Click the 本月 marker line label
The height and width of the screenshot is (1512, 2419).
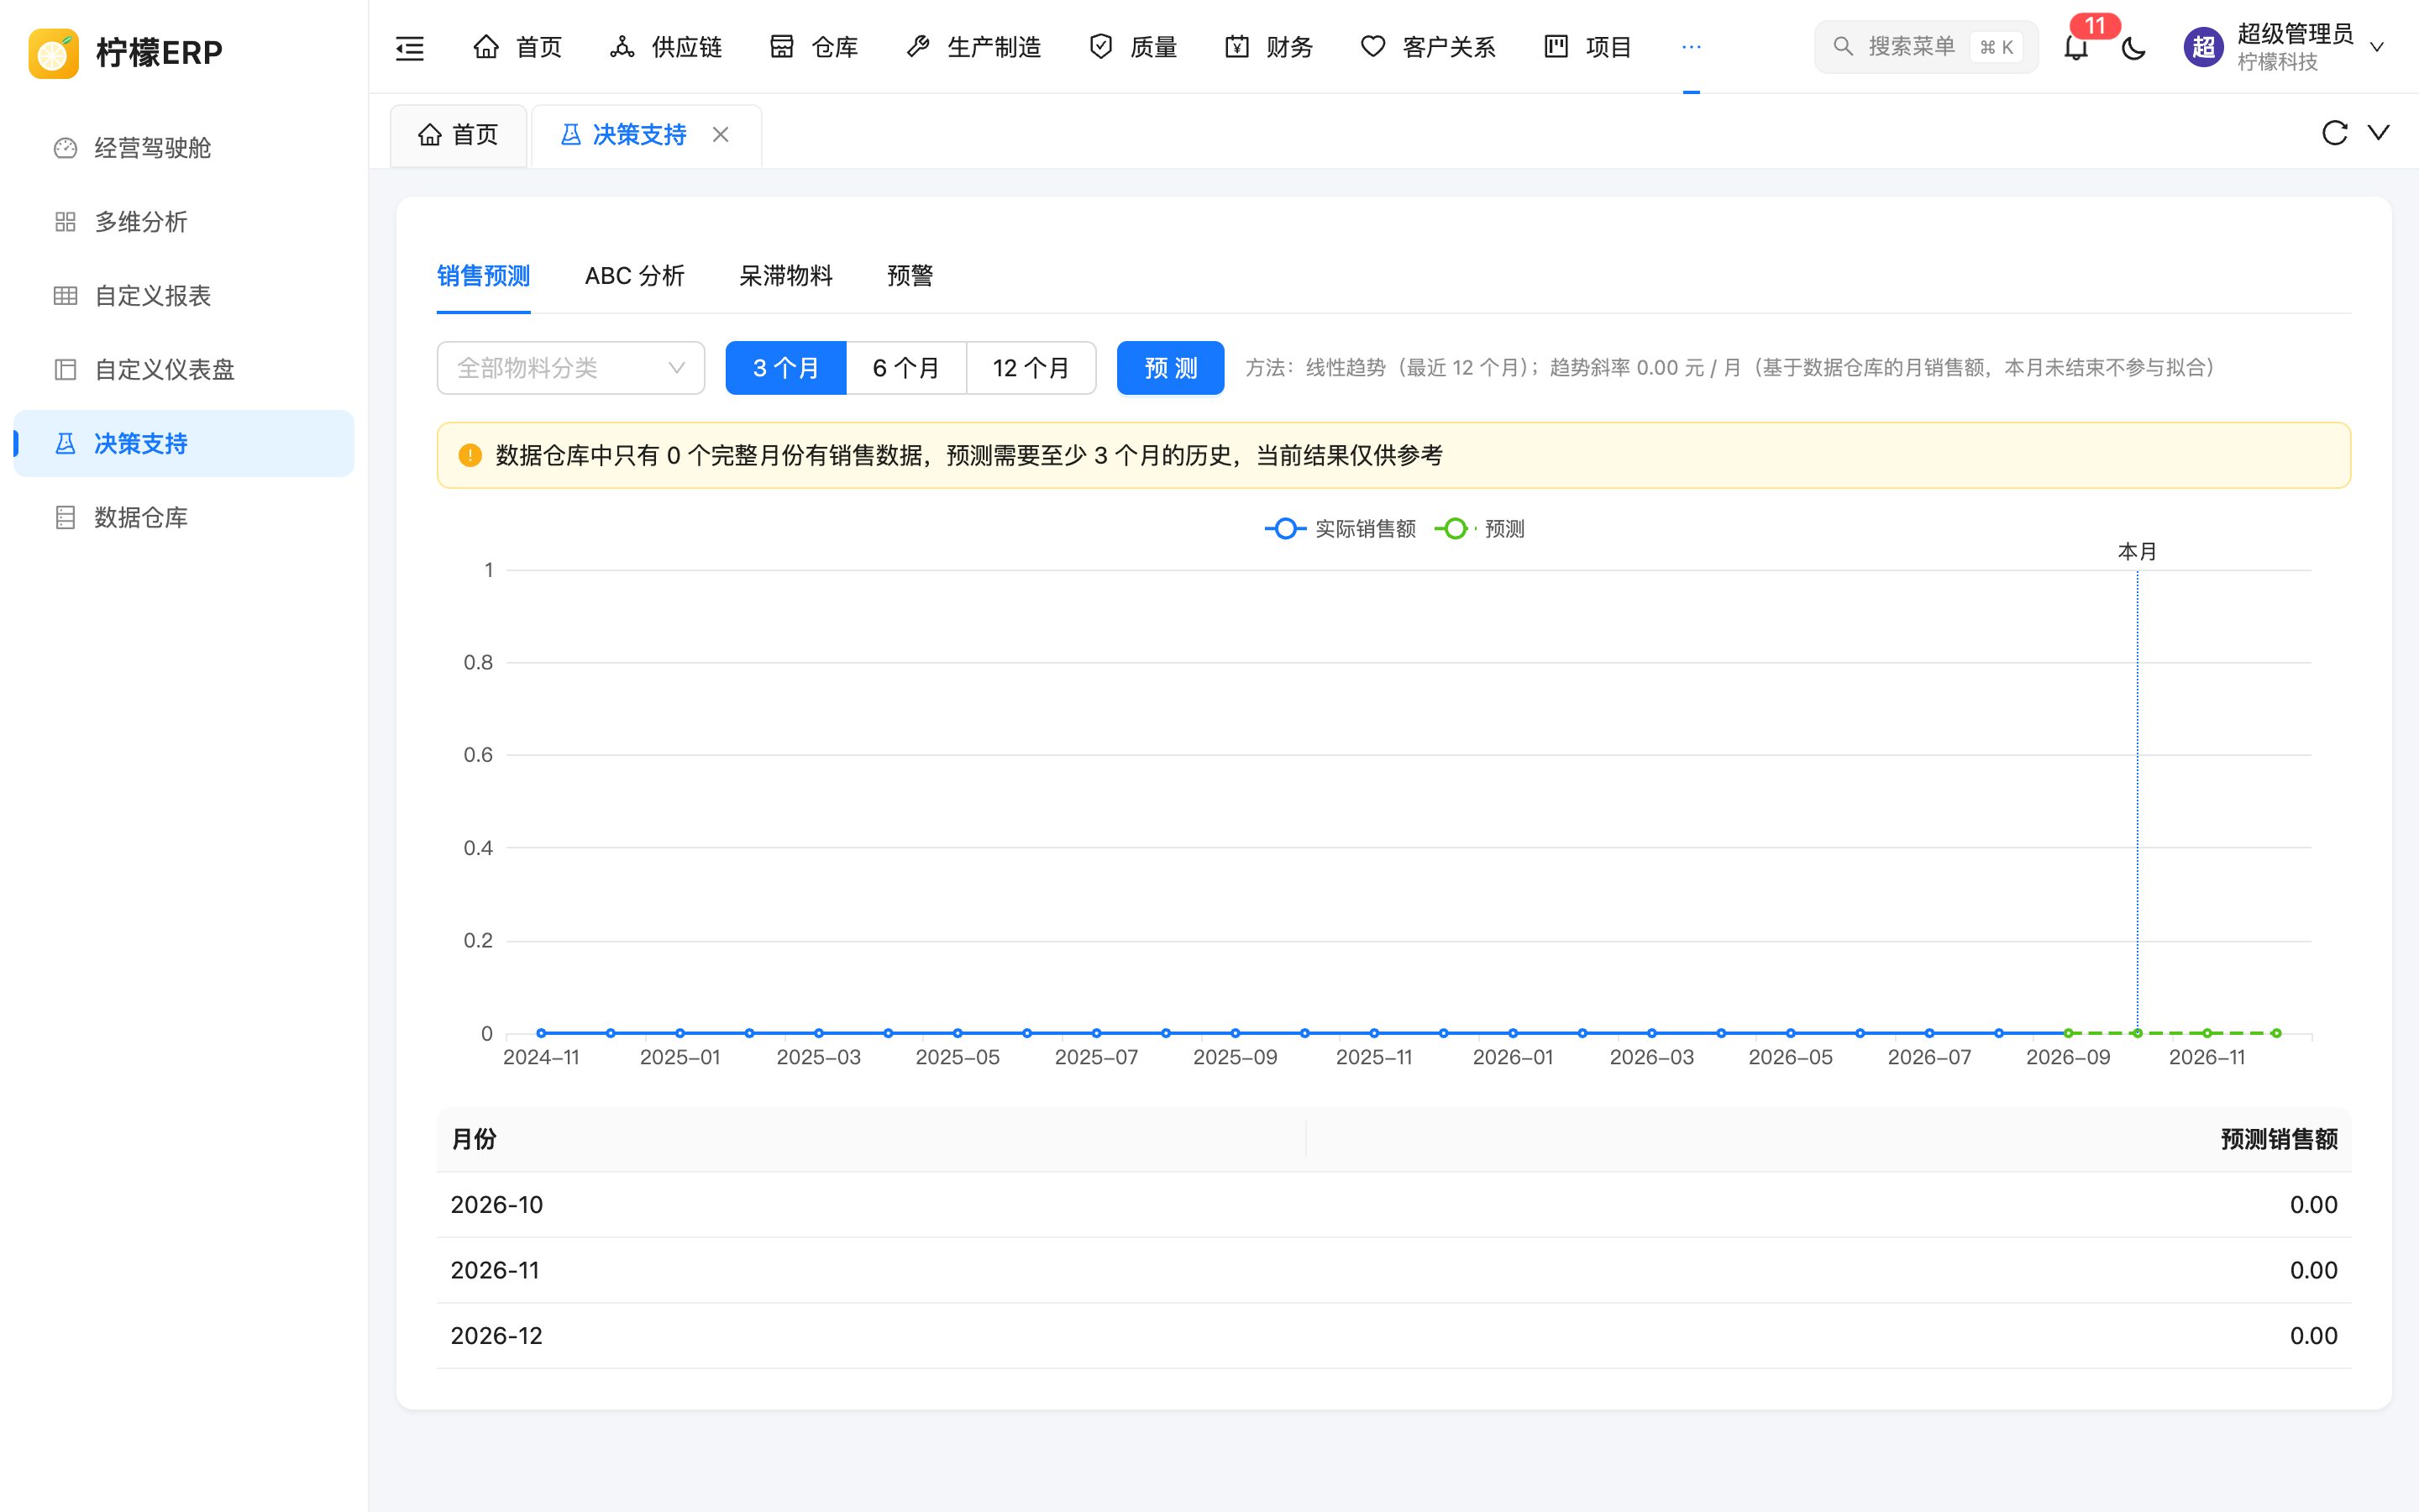pos(2137,552)
